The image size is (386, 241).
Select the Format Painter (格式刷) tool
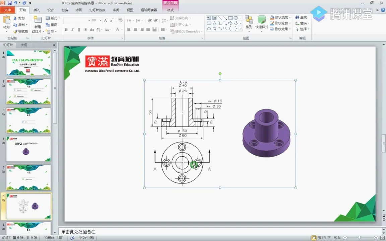point(20,31)
